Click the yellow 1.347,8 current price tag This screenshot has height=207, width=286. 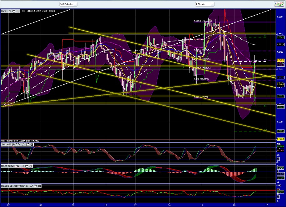click(280, 60)
